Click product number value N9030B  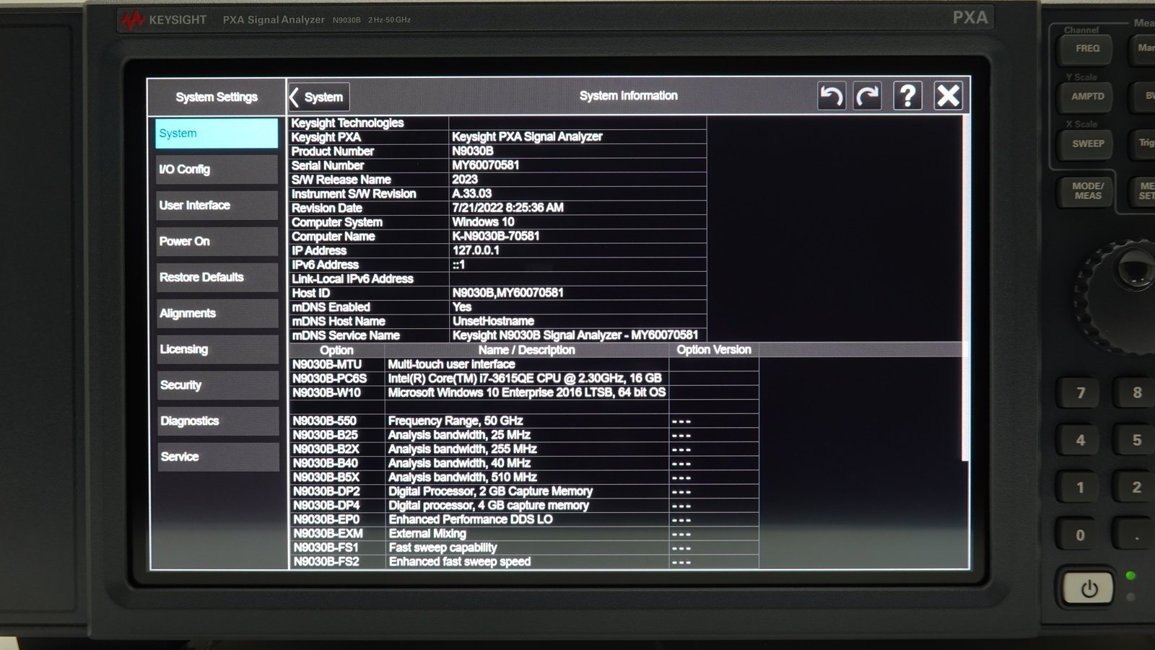click(x=473, y=151)
